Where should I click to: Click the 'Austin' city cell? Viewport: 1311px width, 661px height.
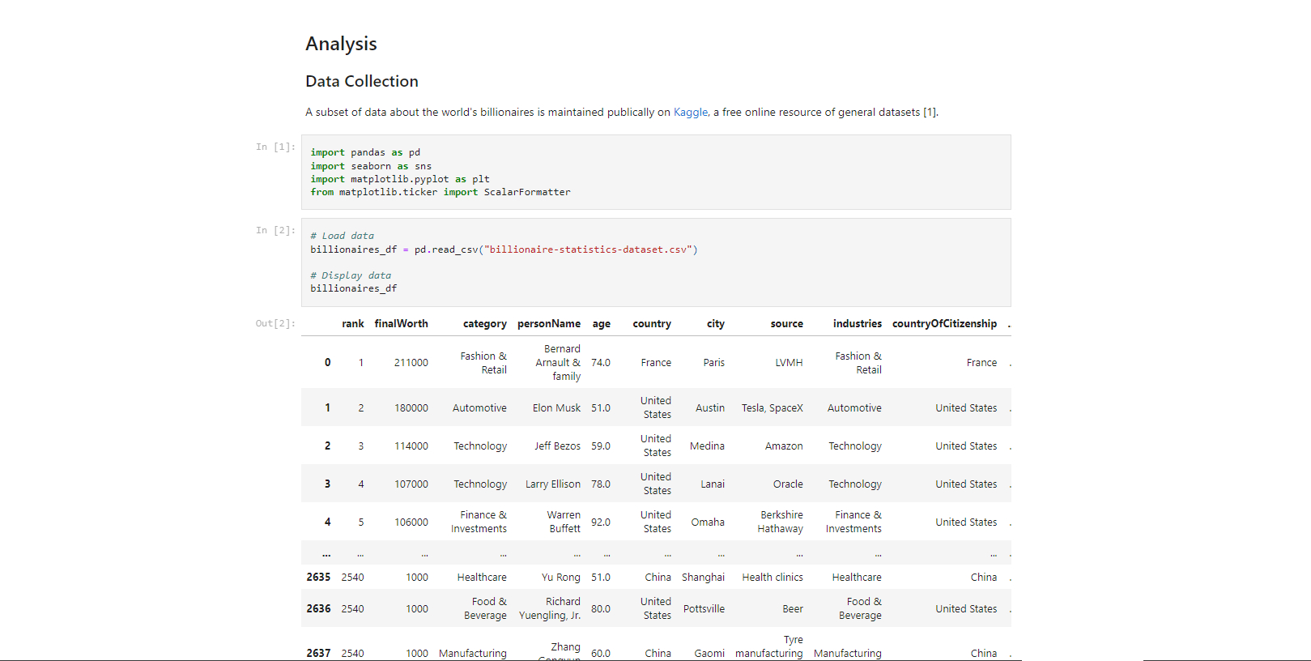click(710, 408)
